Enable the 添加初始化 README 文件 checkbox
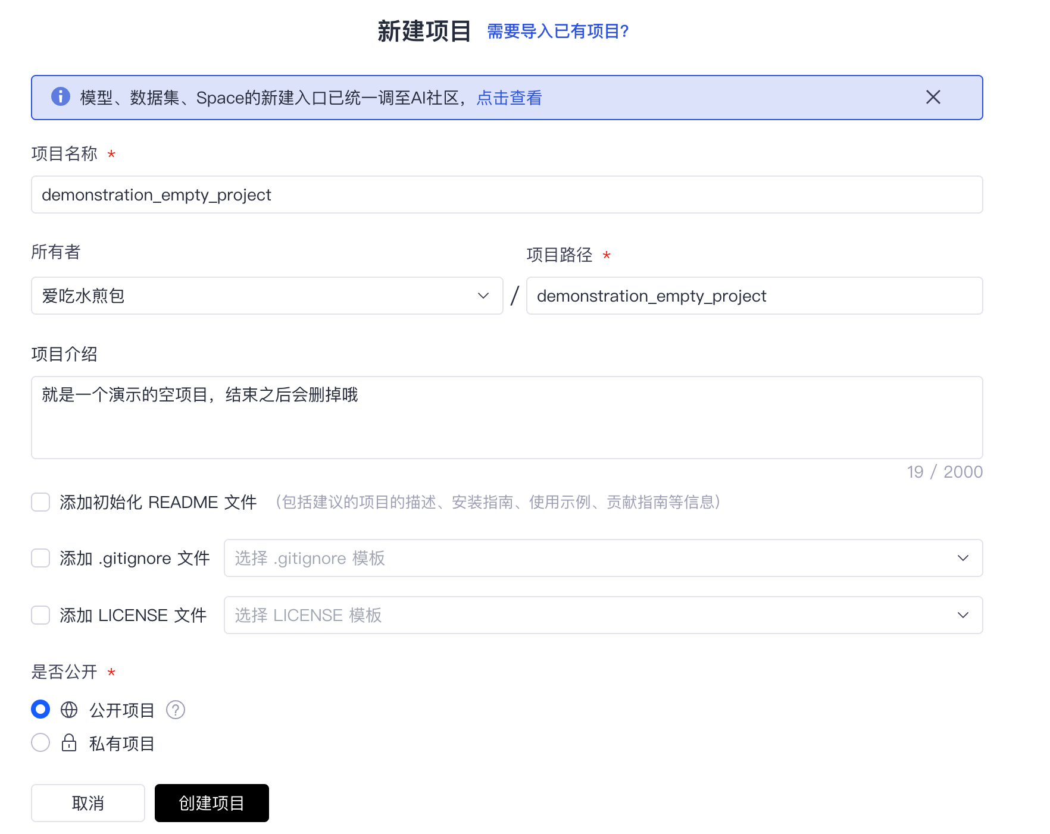1050x834 pixels. coord(40,502)
